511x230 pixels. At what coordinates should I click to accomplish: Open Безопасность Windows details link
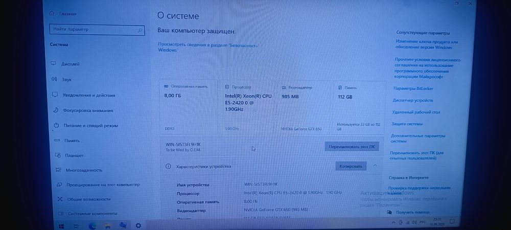click(x=207, y=48)
